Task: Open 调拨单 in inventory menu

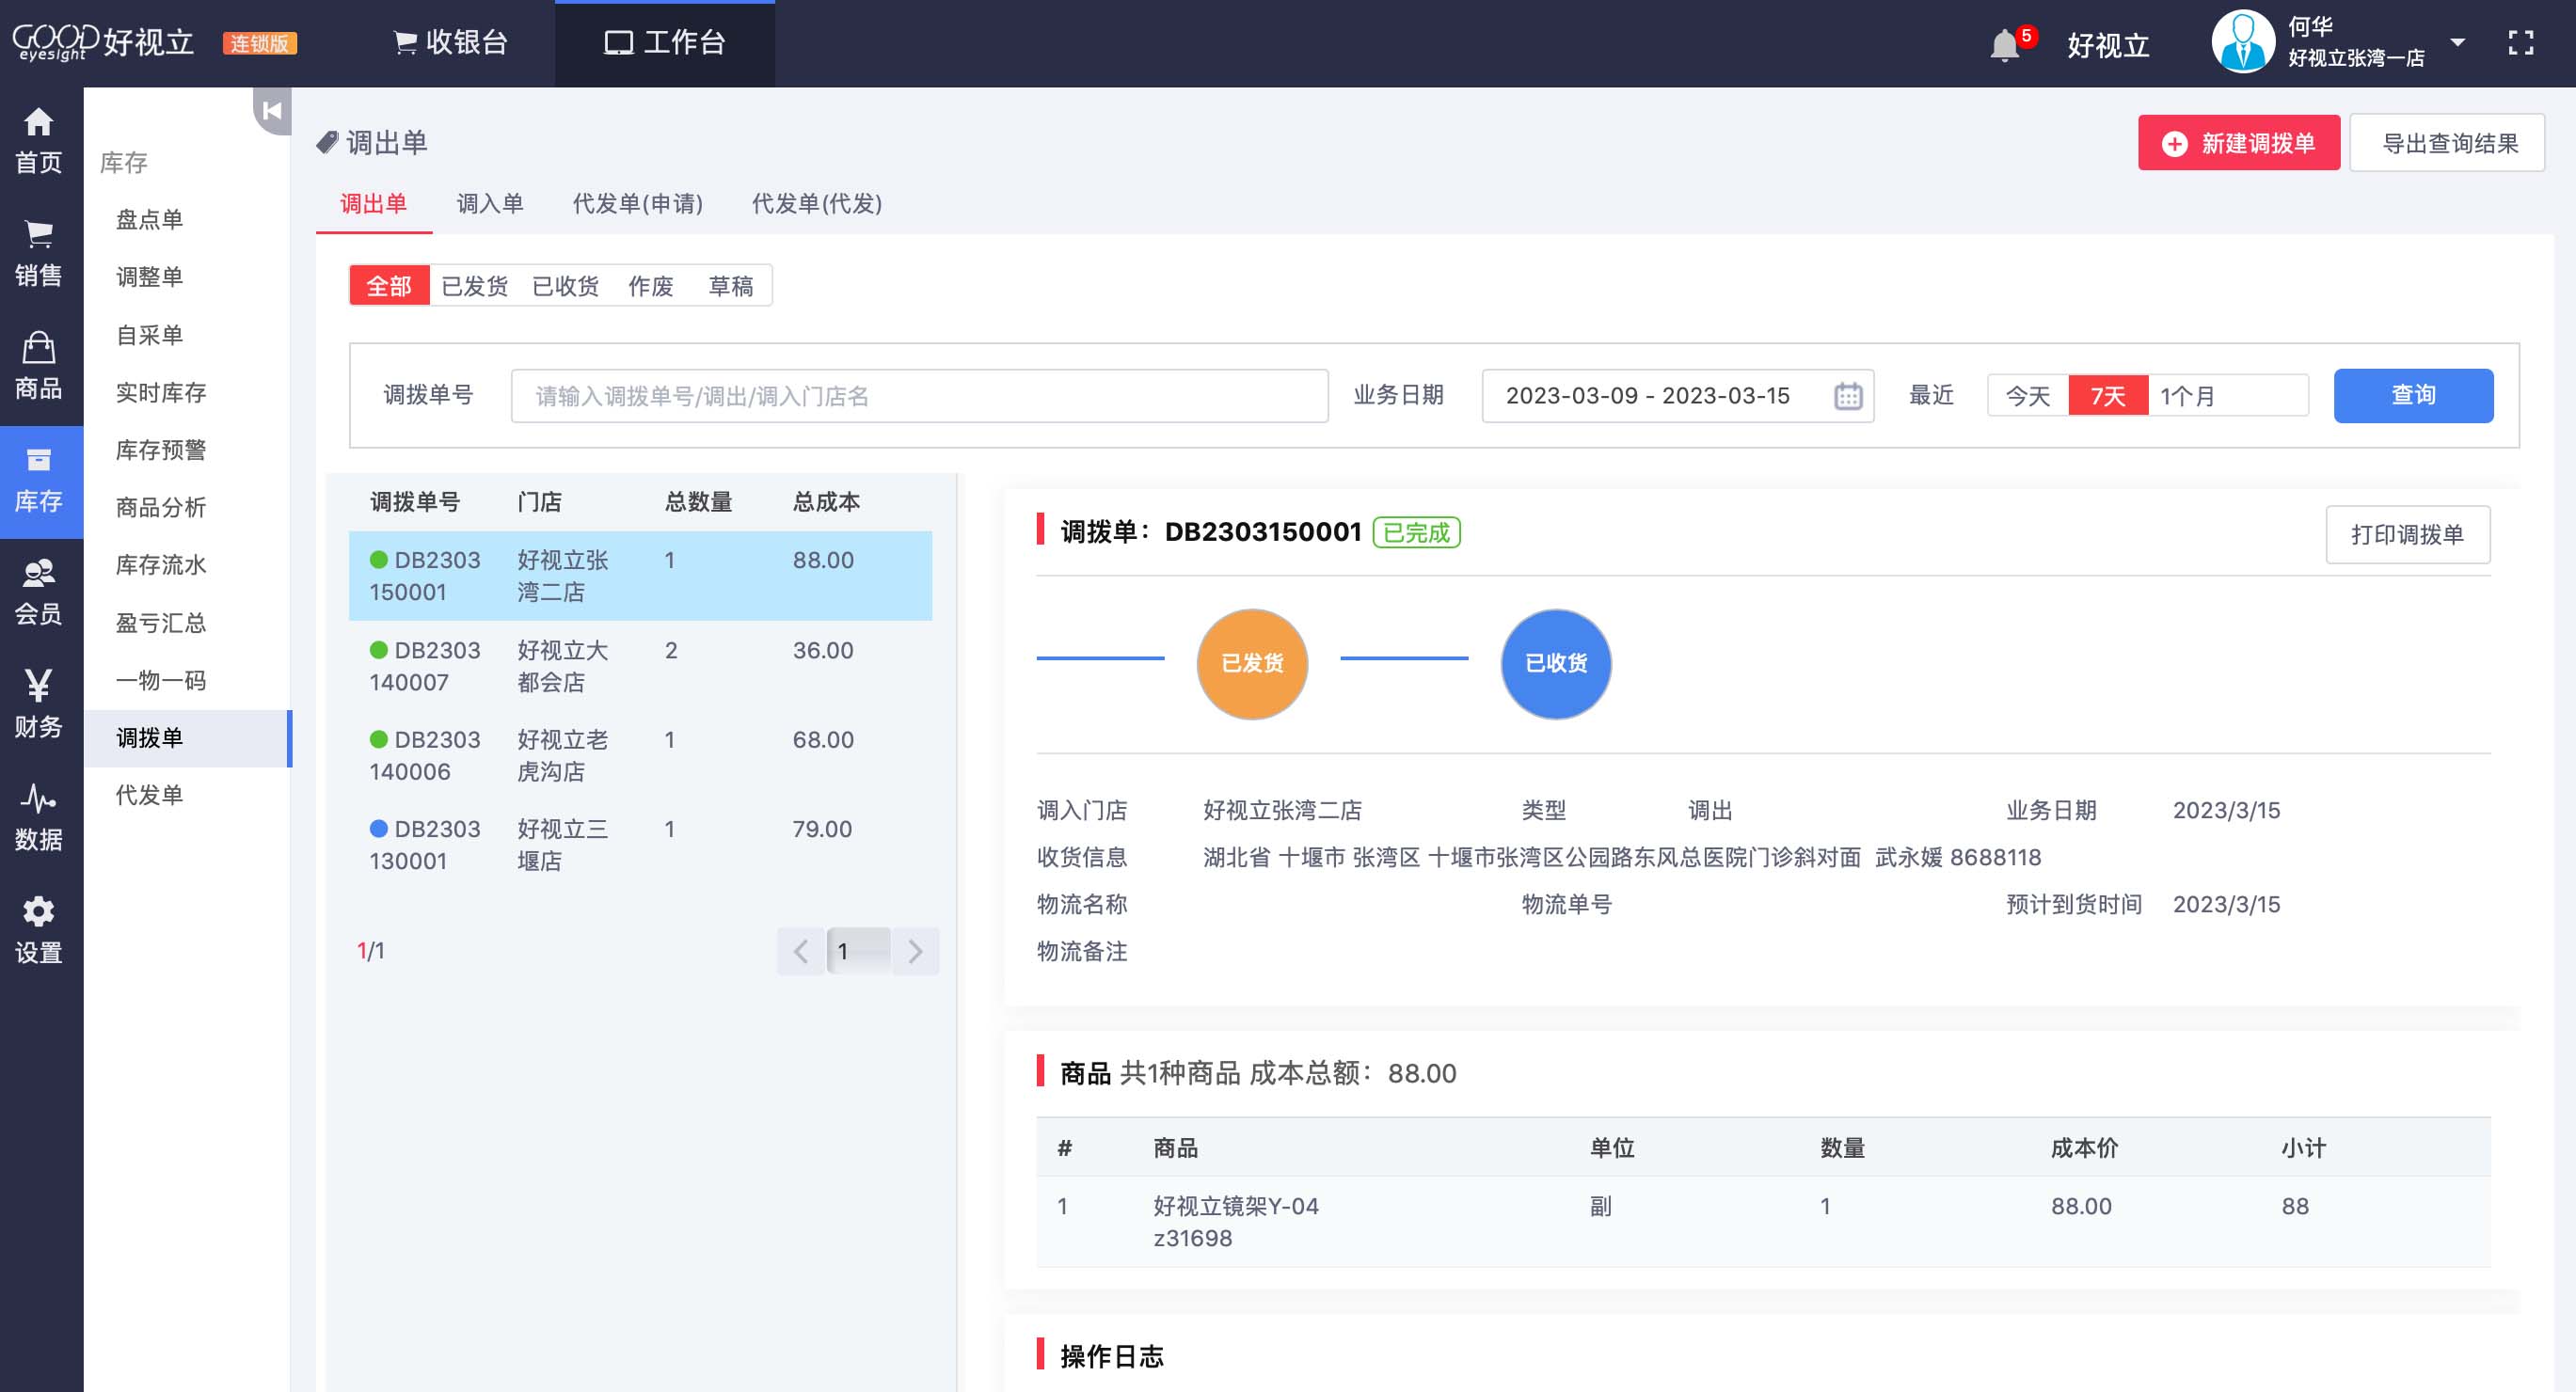Action: 187,738
